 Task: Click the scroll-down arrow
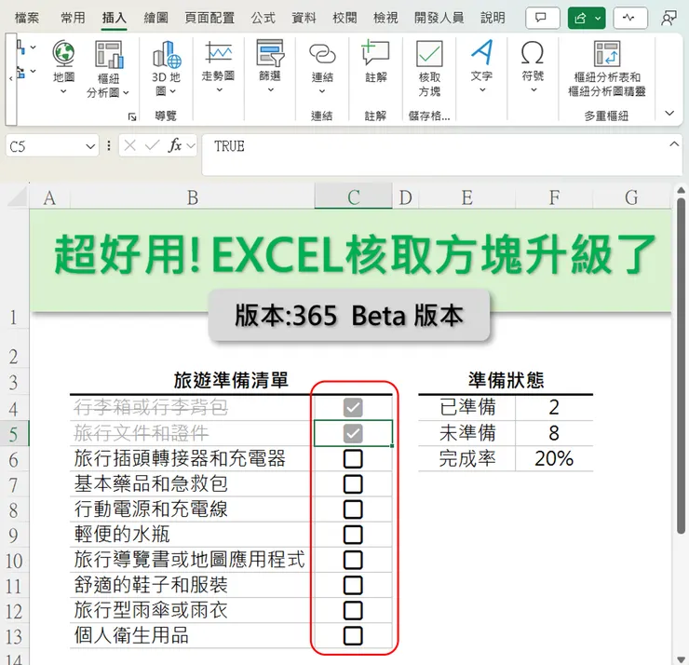click(682, 659)
